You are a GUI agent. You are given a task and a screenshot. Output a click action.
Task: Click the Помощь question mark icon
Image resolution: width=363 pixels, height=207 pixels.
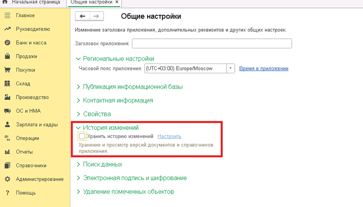click(7, 192)
